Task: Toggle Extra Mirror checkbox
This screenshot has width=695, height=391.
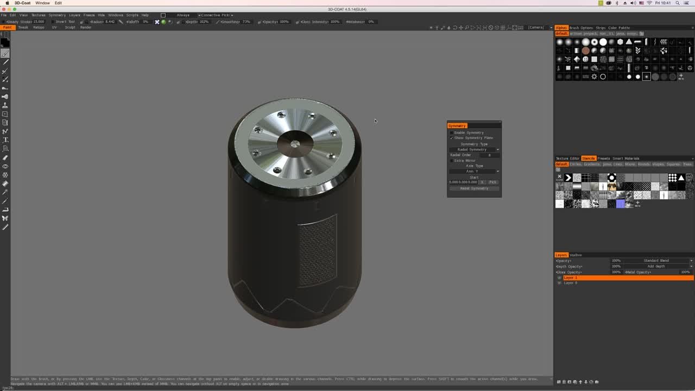Action: [x=451, y=161]
